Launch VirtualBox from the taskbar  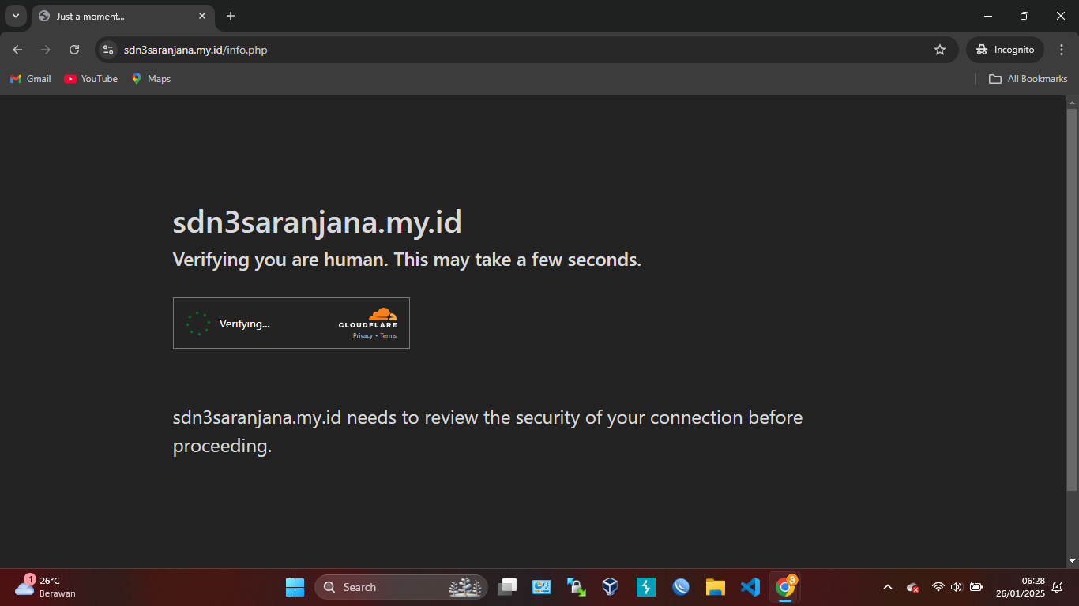(610, 587)
